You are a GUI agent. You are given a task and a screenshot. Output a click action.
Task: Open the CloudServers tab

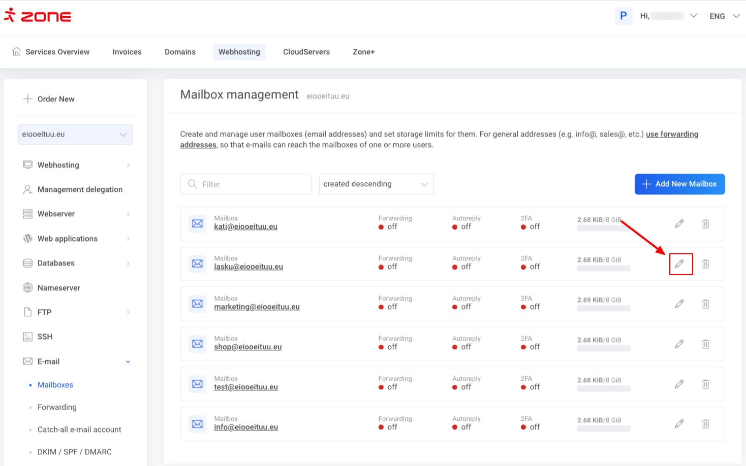point(306,52)
